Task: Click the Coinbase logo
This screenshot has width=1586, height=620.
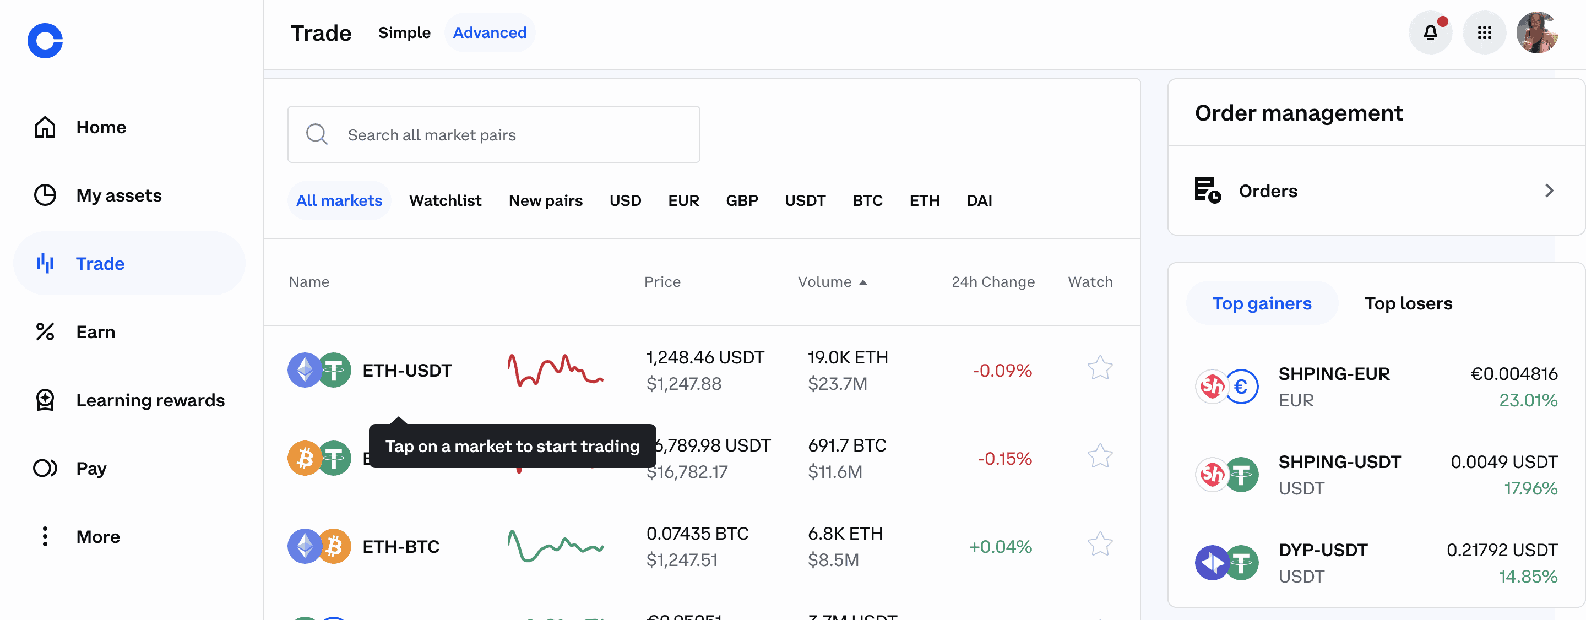Action: point(45,41)
